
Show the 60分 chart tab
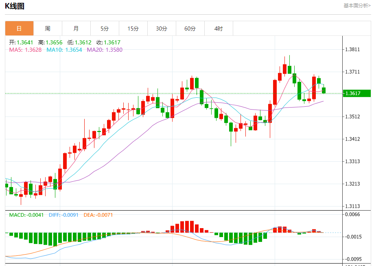(190, 29)
